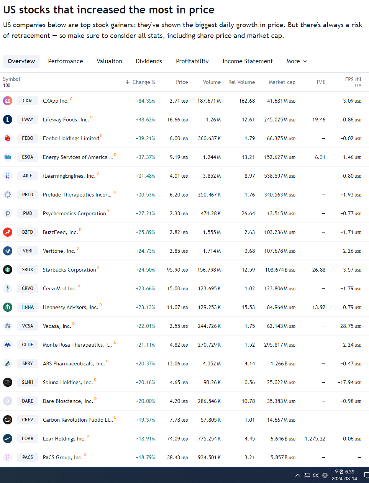Click the taskbar clock showing 2024-08-14

pos(344,475)
